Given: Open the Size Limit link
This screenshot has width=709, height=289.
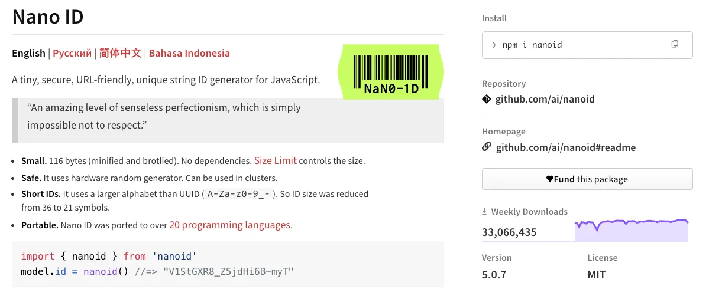Looking at the screenshot, I should click(275, 160).
